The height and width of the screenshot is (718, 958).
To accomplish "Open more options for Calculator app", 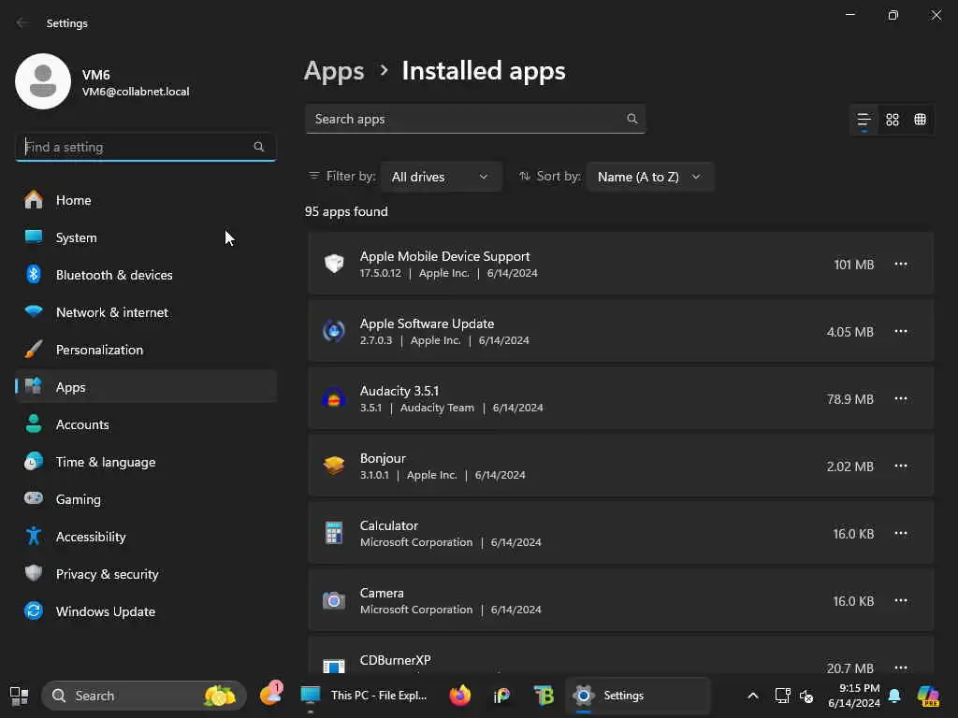I will click(x=901, y=534).
